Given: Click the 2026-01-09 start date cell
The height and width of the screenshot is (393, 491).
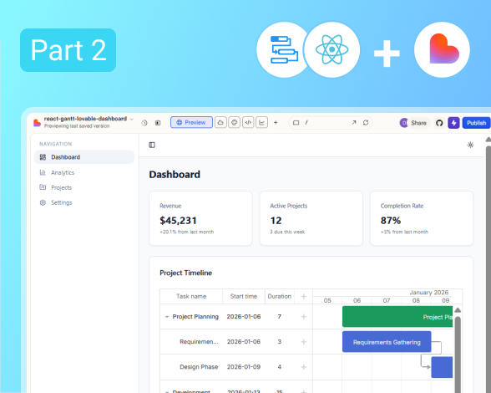Looking at the screenshot, I should (x=244, y=367).
